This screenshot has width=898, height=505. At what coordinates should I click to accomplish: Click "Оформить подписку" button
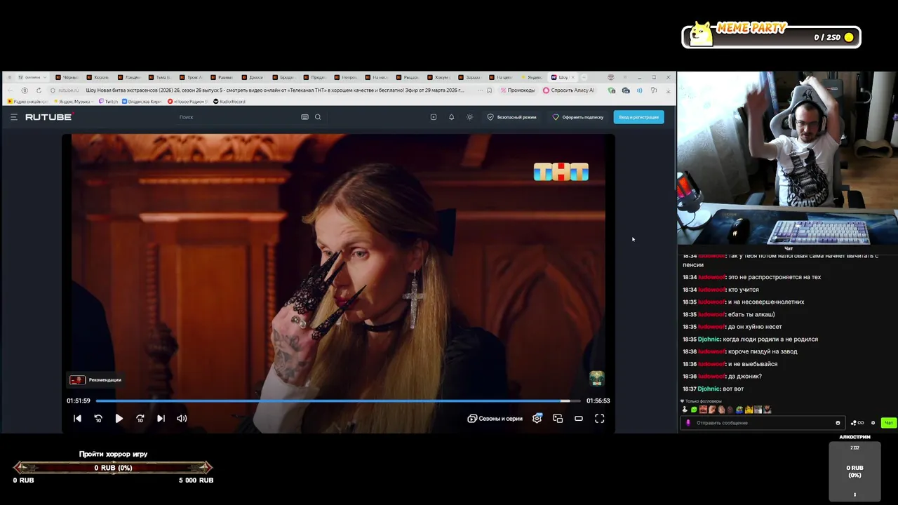click(578, 117)
